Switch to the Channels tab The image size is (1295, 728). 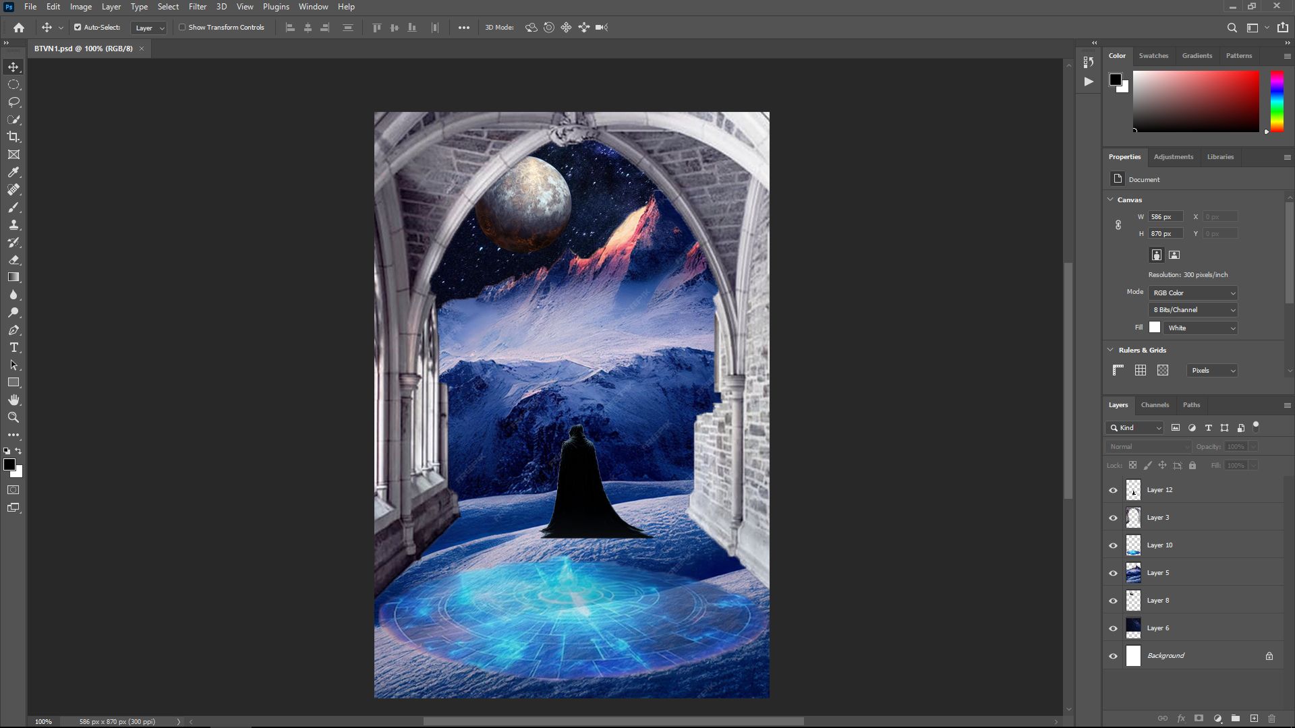tap(1155, 404)
